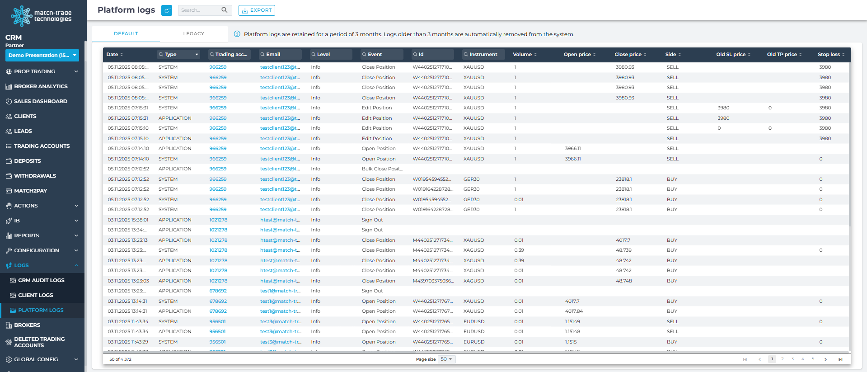Click the magnifier icon in search box

(x=224, y=10)
